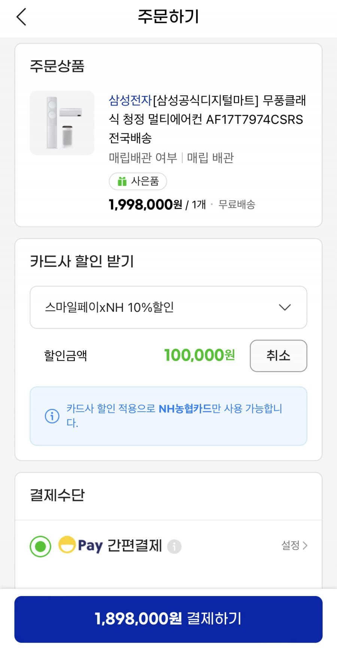Tap the 카드사 할인 받기 heading

pos(82,261)
